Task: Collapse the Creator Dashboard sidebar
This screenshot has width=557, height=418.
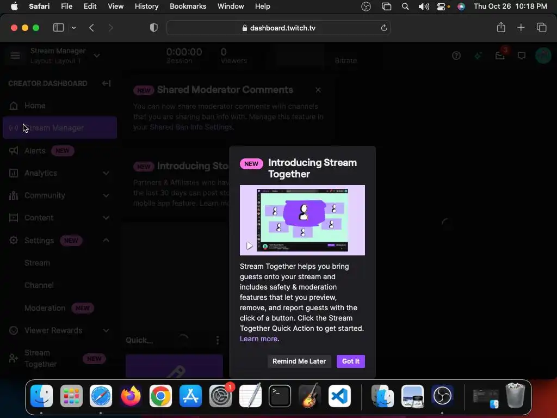Action: click(x=106, y=83)
